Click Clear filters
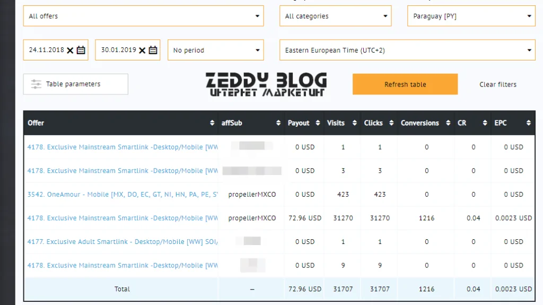 (497, 84)
